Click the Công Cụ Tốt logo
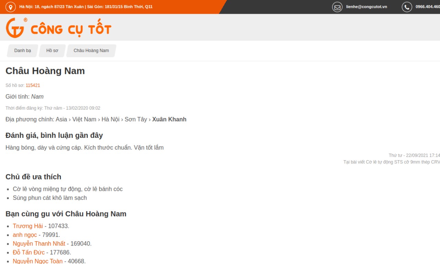440x264 pixels. tap(58, 28)
